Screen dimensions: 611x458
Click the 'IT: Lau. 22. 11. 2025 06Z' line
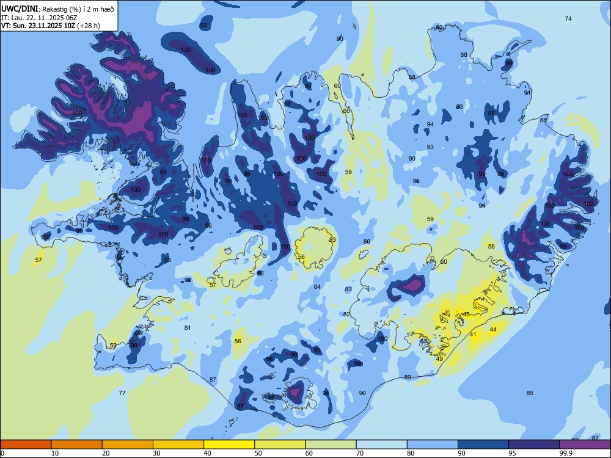pos(39,18)
